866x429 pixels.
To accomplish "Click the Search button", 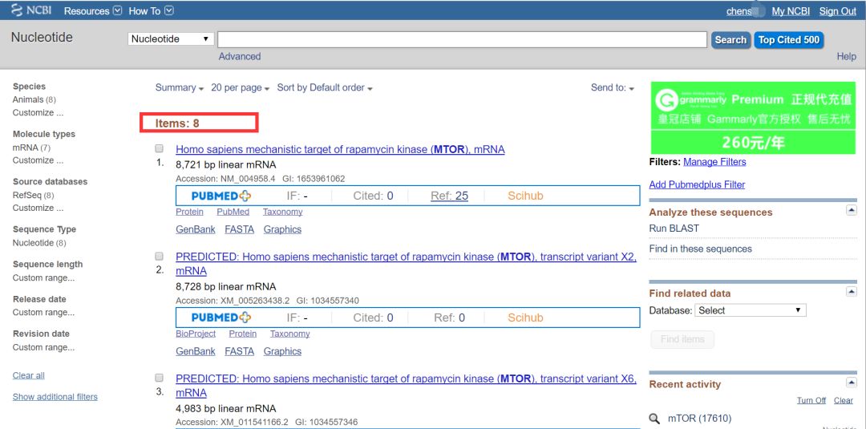I will tap(730, 40).
